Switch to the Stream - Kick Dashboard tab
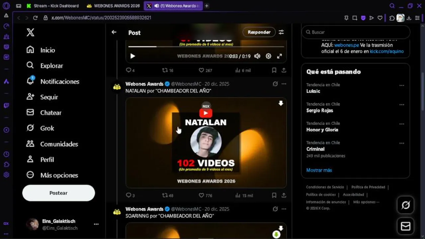This screenshot has height=239, width=425. (x=53, y=6)
